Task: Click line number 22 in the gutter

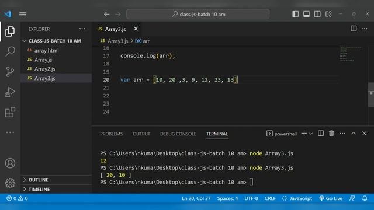Action: 106,96
